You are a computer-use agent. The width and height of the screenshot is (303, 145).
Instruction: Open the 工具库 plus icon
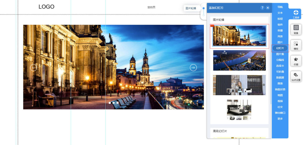(x=296, y=13)
